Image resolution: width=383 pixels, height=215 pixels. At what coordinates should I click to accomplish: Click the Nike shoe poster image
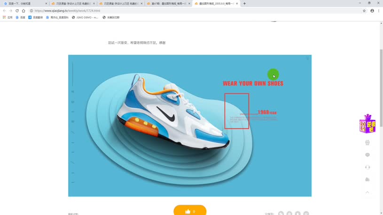click(190, 126)
